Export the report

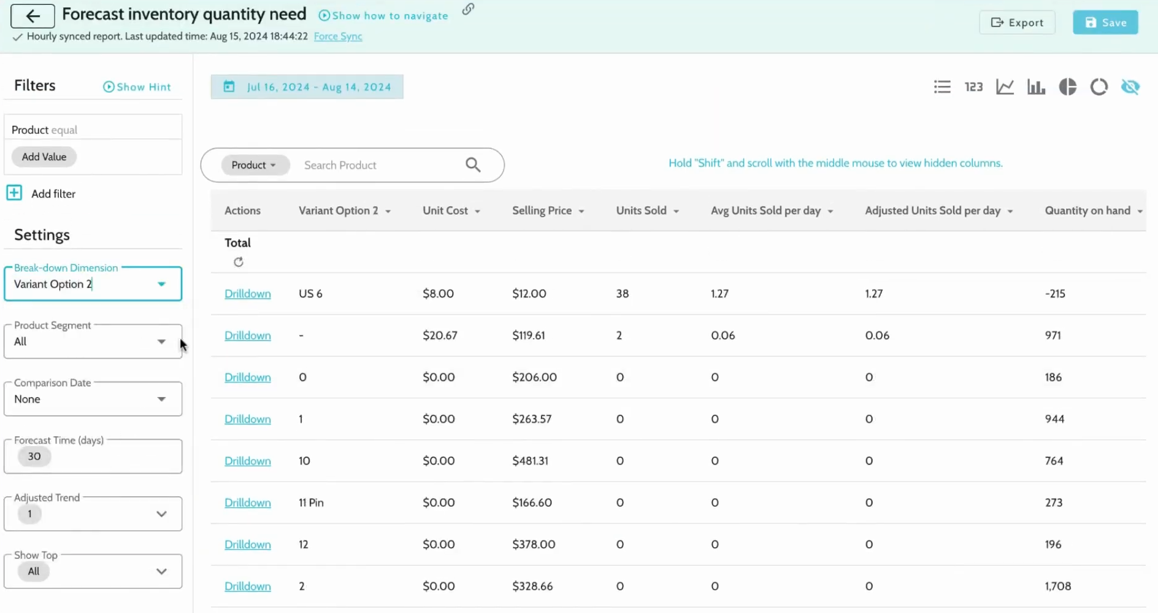(x=1017, y=23)
